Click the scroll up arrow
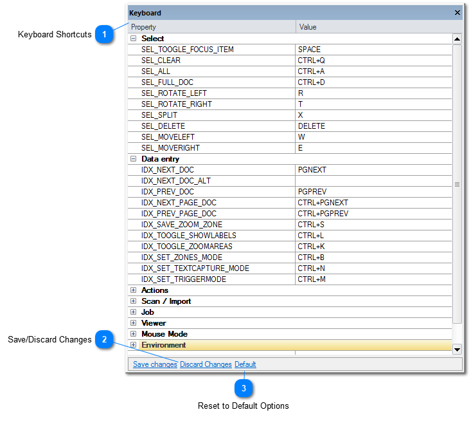This screenshot has height=421, width=471. click(457, 39)
